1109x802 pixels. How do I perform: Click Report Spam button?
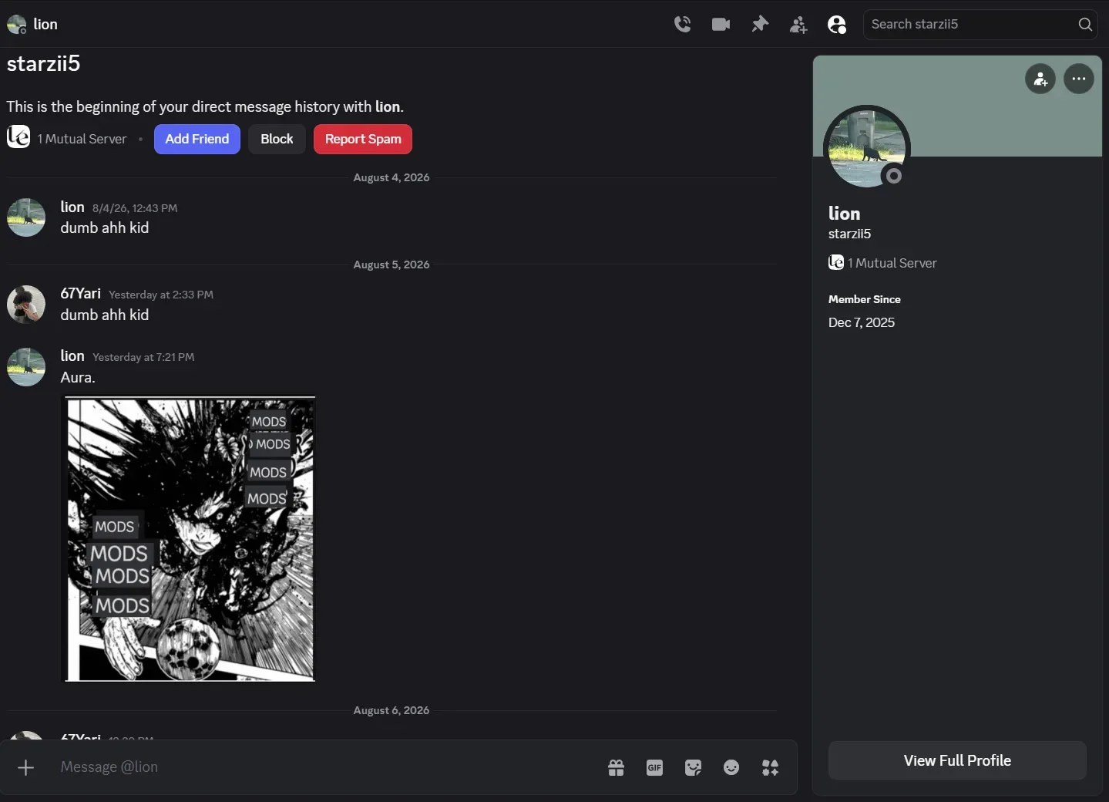(363, 139)
